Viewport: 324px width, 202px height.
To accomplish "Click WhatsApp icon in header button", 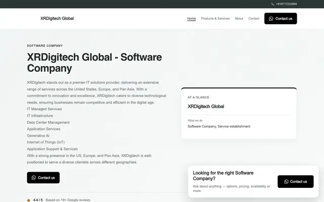I will pyautogui.click(x=271, y=19).
